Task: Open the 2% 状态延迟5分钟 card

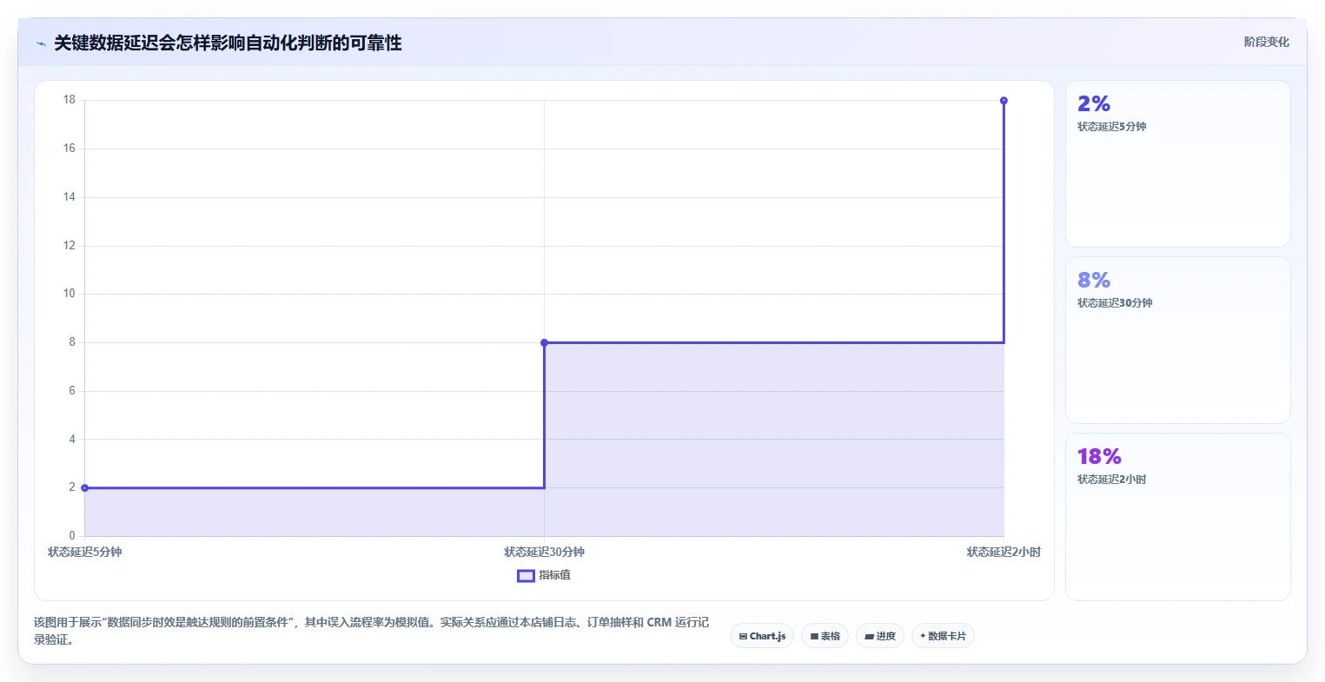Action: tap(1177, 164)
